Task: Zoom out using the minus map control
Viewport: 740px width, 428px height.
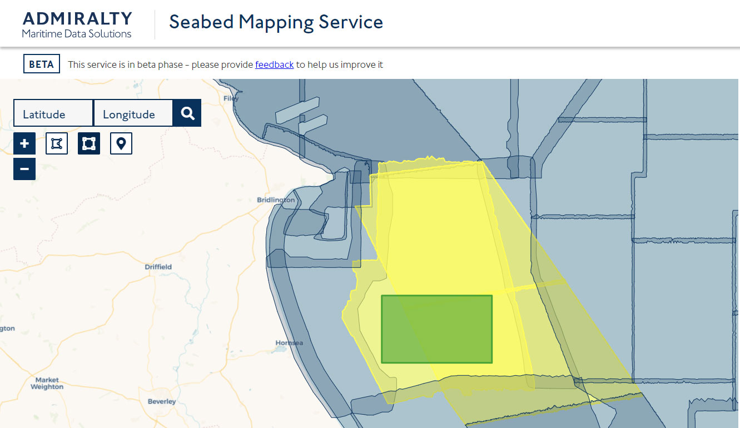Action: pyautogui.click(x=24, y=168)
